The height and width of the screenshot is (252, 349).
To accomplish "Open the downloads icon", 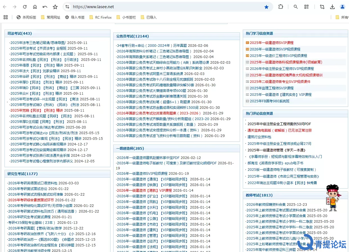I will tap(332, 7).
